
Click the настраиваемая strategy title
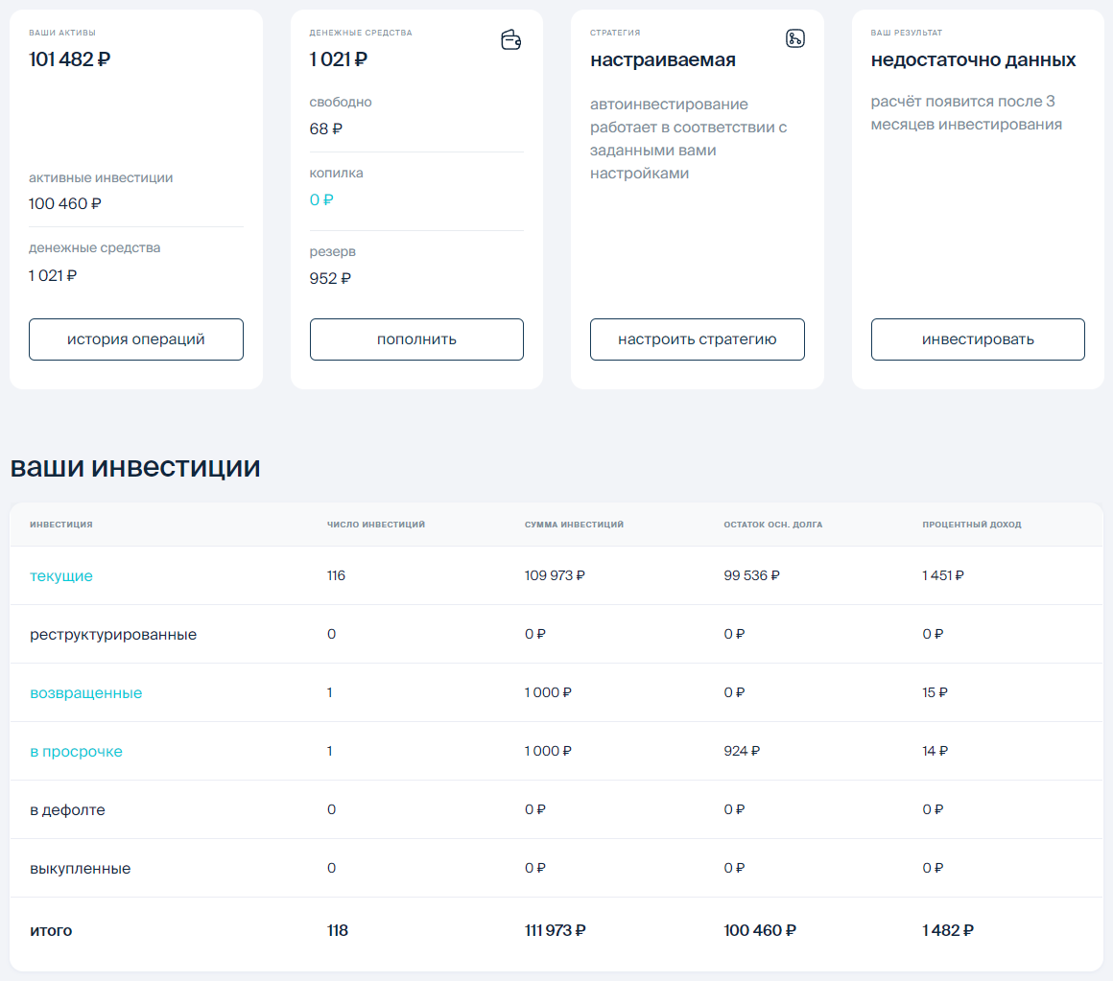pyautogui.click(x=662, y=58)
